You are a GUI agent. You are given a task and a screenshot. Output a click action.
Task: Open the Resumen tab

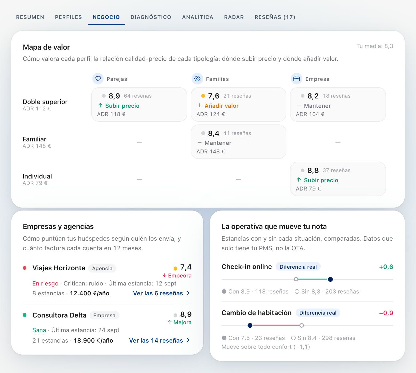(x=30, y=17)
